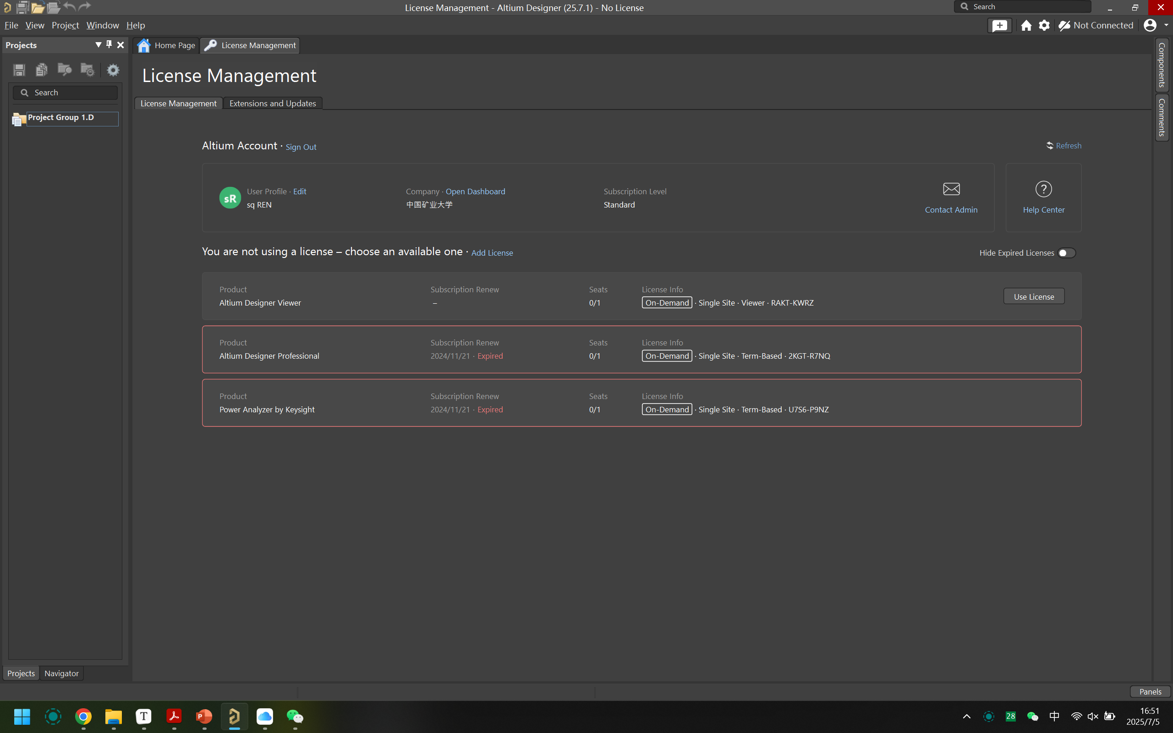Image resolution: width=1173 pixels, height=733 pixels.
Task: Click the Refresh link
Action: coord(1063,145)
